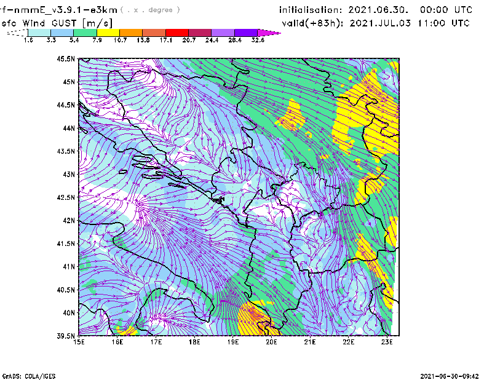
Task: Click the valid(+83h) label text
Action: [x=312, y=23]
